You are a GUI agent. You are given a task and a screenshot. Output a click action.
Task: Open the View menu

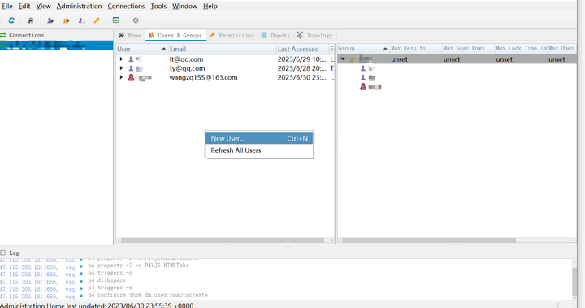43,7
